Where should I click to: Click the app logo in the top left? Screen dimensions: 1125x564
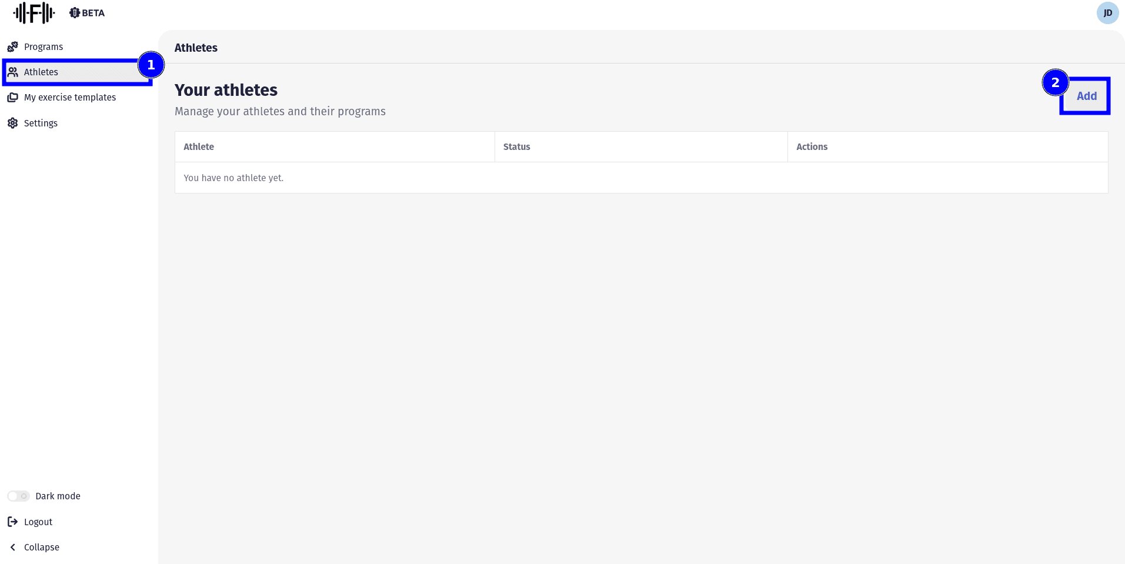tap(34, 13)
